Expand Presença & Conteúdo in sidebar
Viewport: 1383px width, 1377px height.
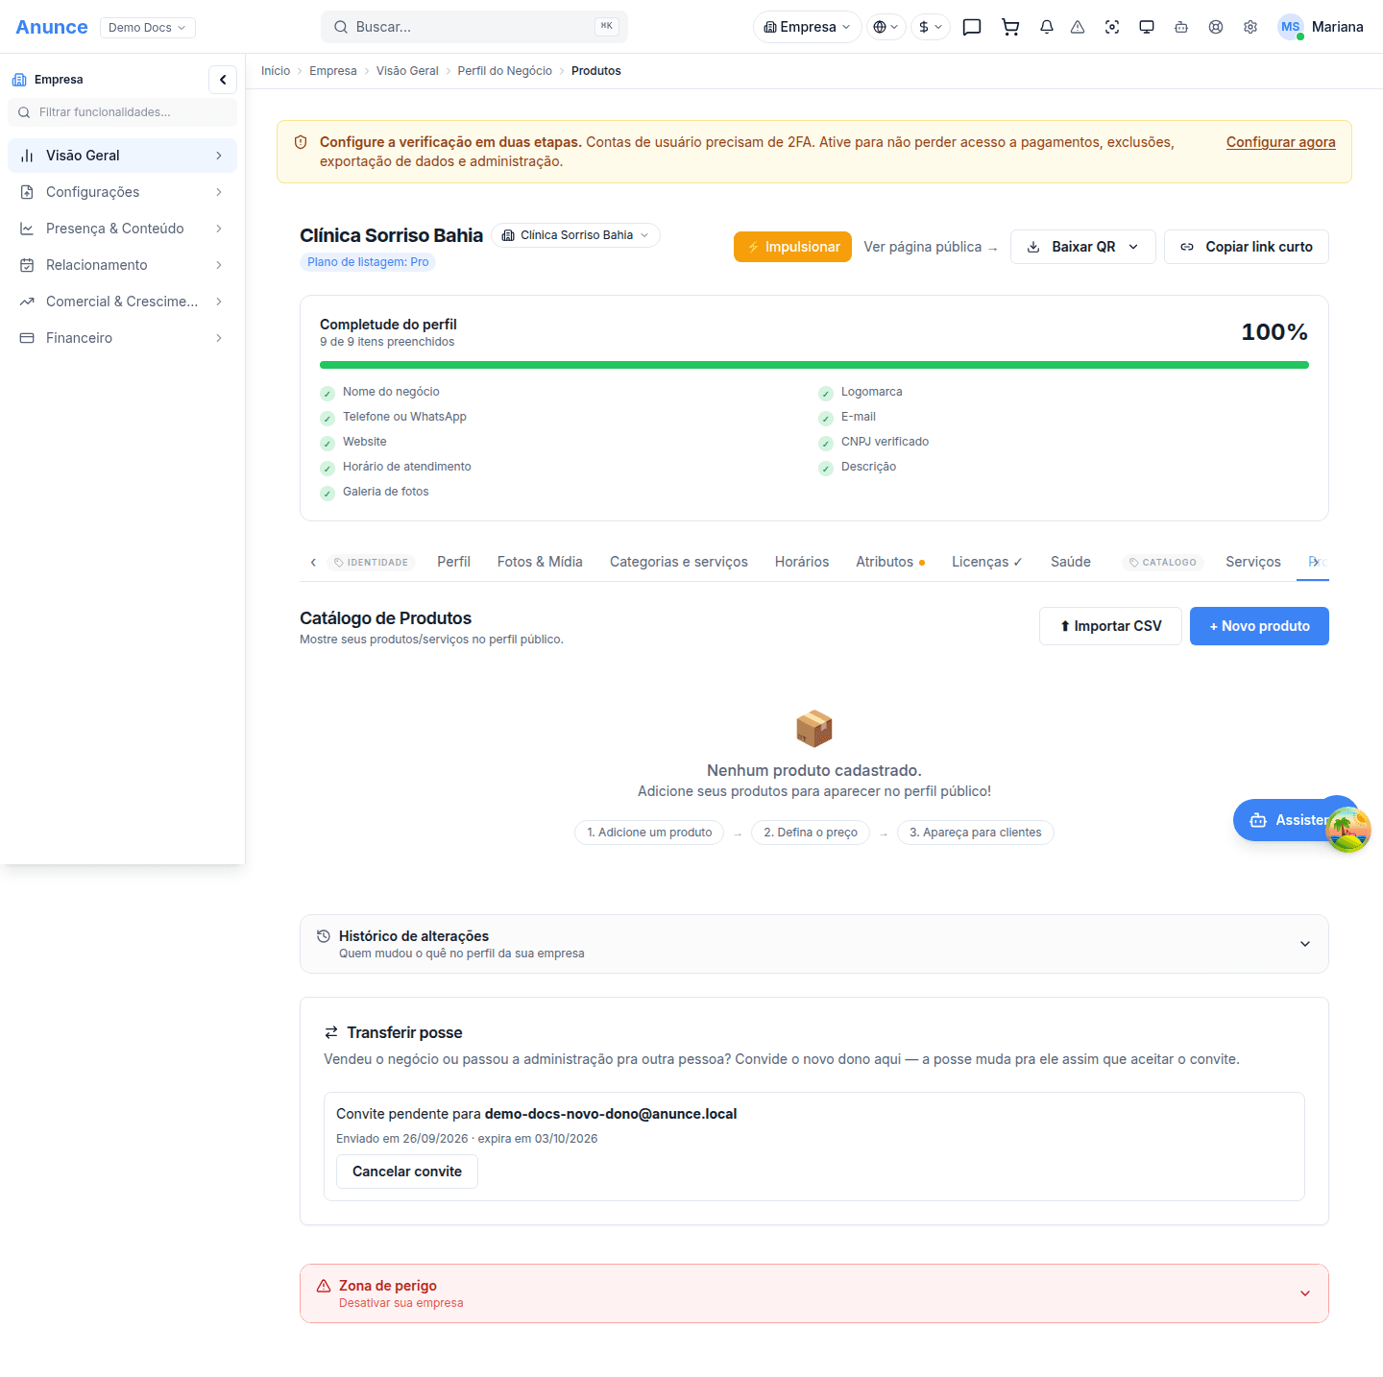click(122, 229)
